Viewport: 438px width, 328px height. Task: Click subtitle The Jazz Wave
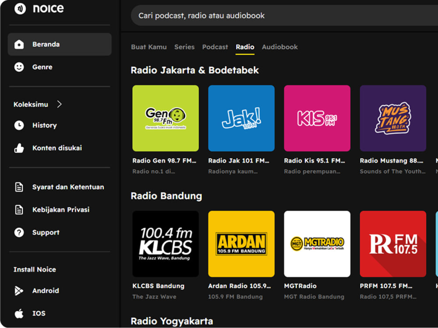pyautogui.click(x=154, y=297)
